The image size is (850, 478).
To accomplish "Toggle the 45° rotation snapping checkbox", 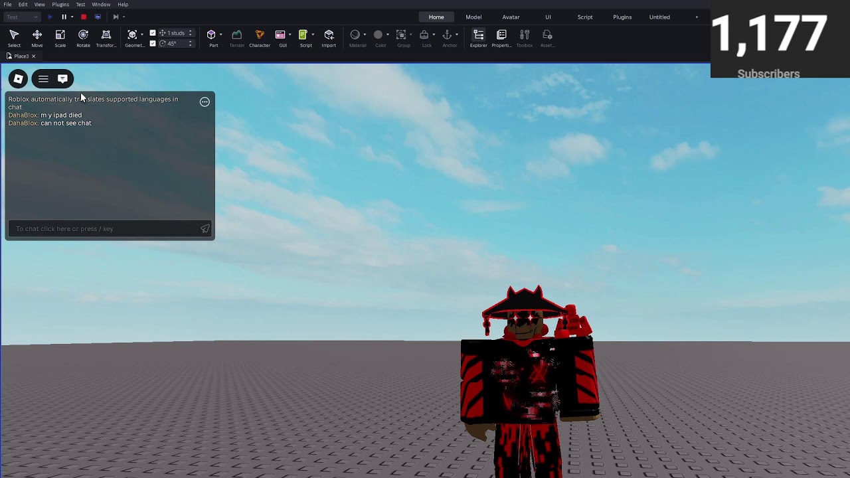I will tap(153, 44).
